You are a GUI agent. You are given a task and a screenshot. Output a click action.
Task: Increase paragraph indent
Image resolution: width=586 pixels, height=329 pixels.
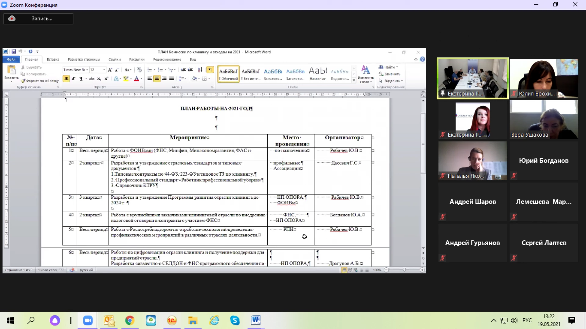click(x=190, y=70)
